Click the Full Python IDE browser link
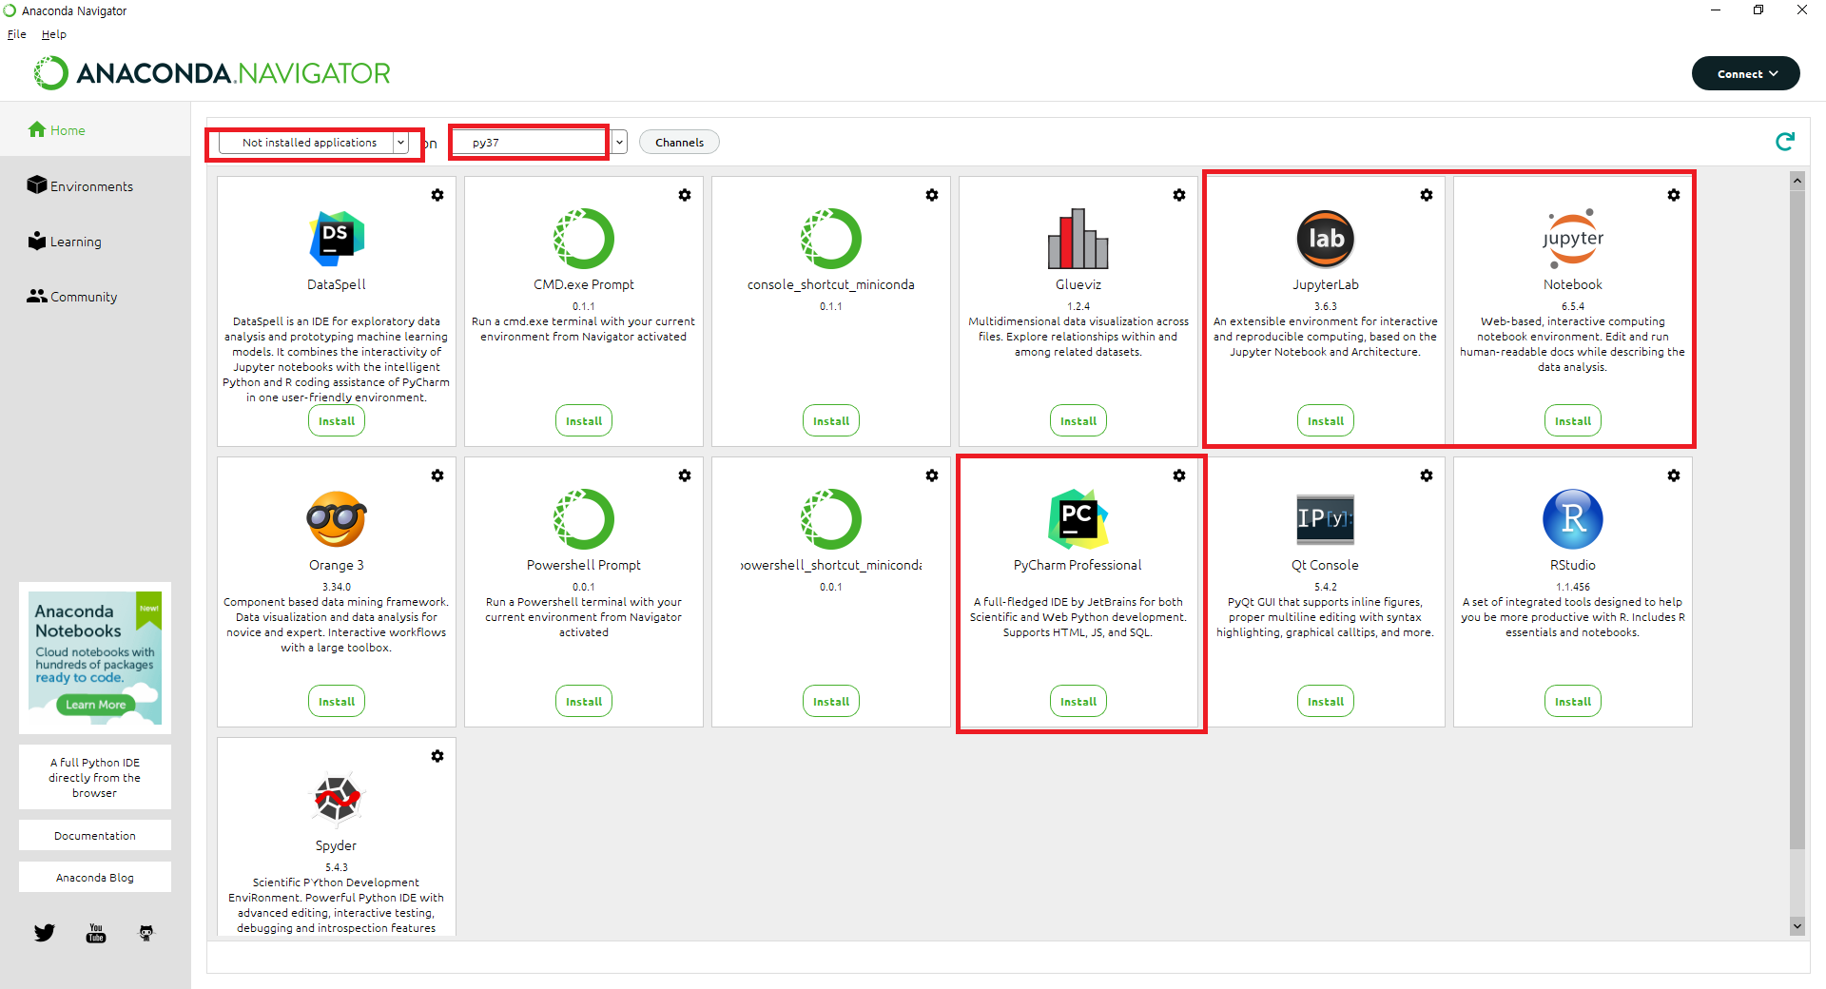Image resolution: width=1826 pixels, height=989 pixels. 95,777
